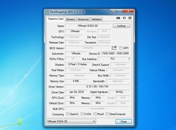Screen dimensions: 176x130
Task: Click the Bandwidth Unknown field
Action: 118,81
